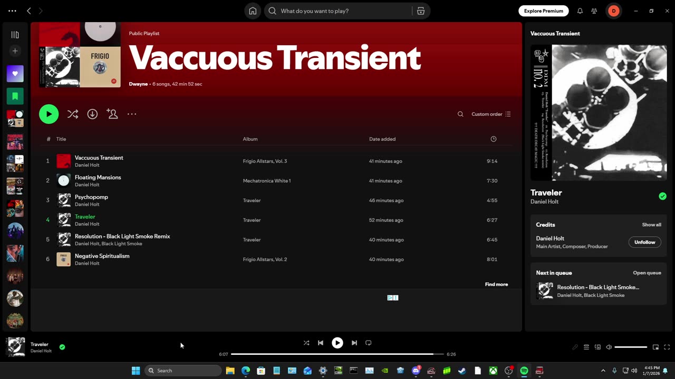Select the Vaccuous Transient track title
This screenshot has width=675, height=379.
99,157
